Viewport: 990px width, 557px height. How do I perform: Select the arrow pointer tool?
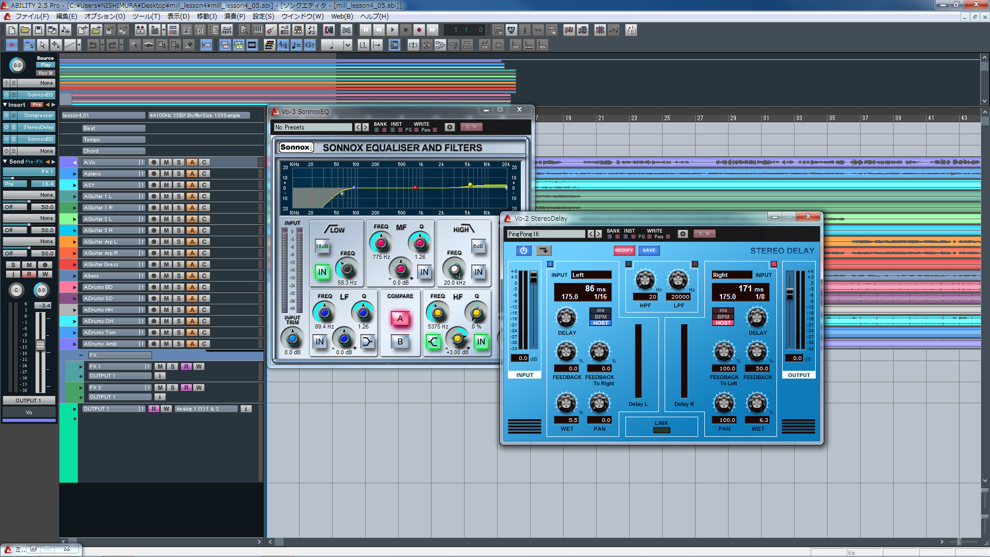point(43,45)
